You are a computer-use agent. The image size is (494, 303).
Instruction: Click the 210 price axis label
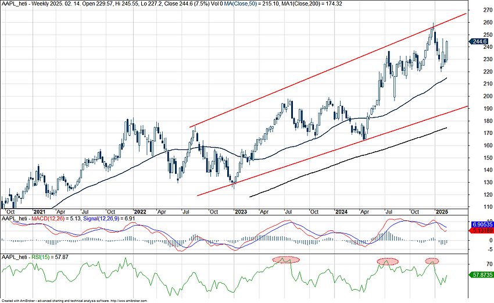488,84
